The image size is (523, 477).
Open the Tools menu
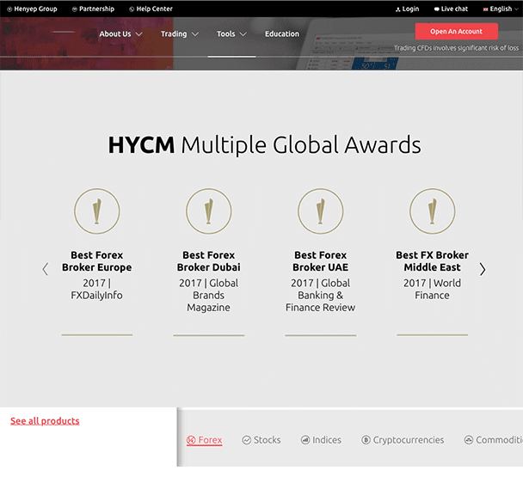pos(226,34)
